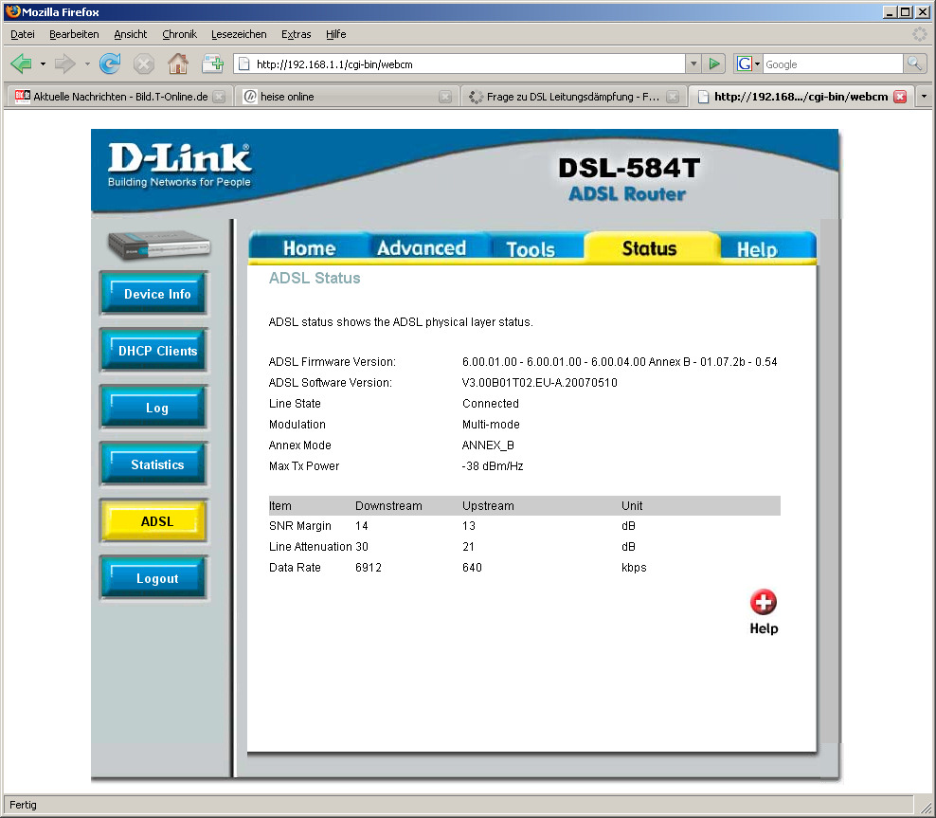The width and height of the screenshot is (936, 818).
Task: Open the Google search engine selector
Action: point(748,64)
